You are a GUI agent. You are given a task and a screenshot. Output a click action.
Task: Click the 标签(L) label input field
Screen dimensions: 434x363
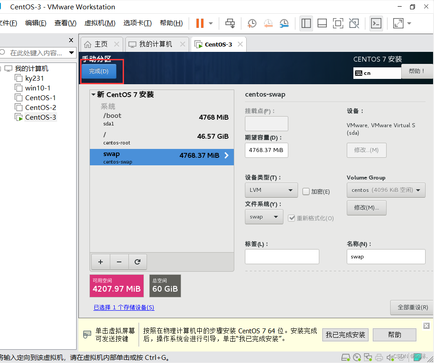coord(282,257)
